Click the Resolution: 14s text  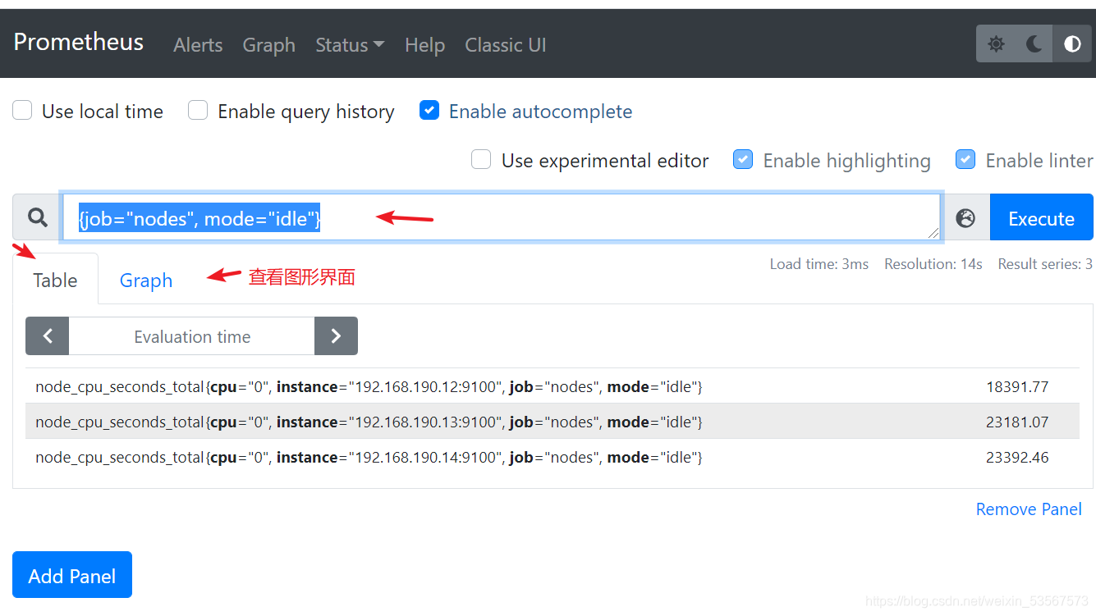(x=933, y=264)
